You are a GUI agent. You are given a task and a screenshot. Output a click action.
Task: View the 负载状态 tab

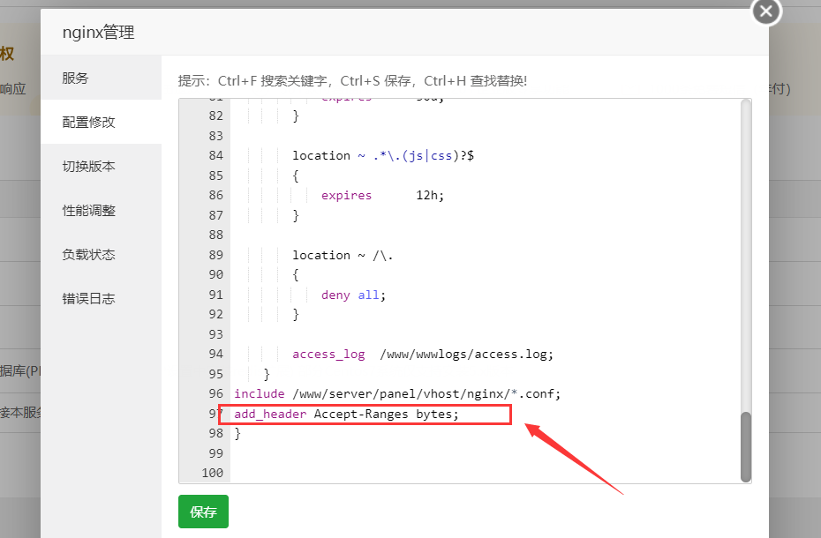click(101, 254)
